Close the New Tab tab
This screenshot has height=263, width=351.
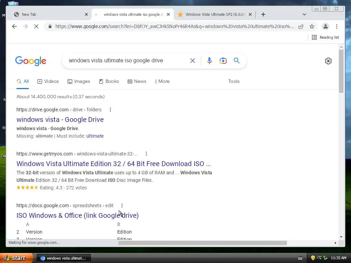click(x=86, y=14)
